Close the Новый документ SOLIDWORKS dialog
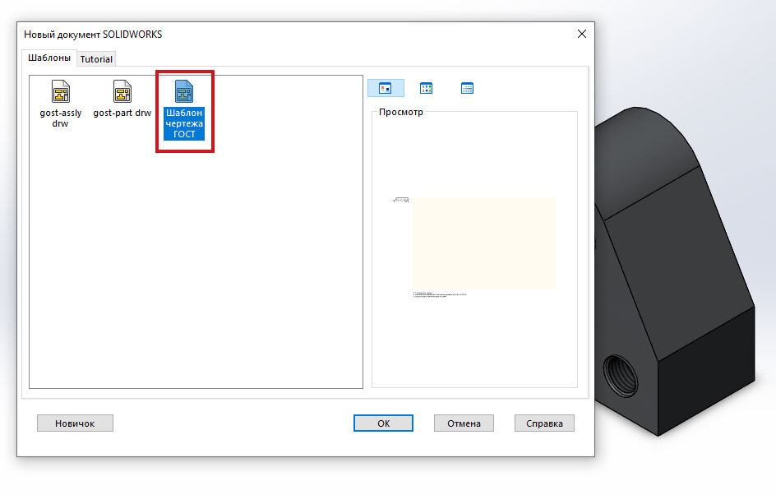Image resolution: width=776 pixels, height=495 pixels. pyautogui.click(x=582, y=34)
